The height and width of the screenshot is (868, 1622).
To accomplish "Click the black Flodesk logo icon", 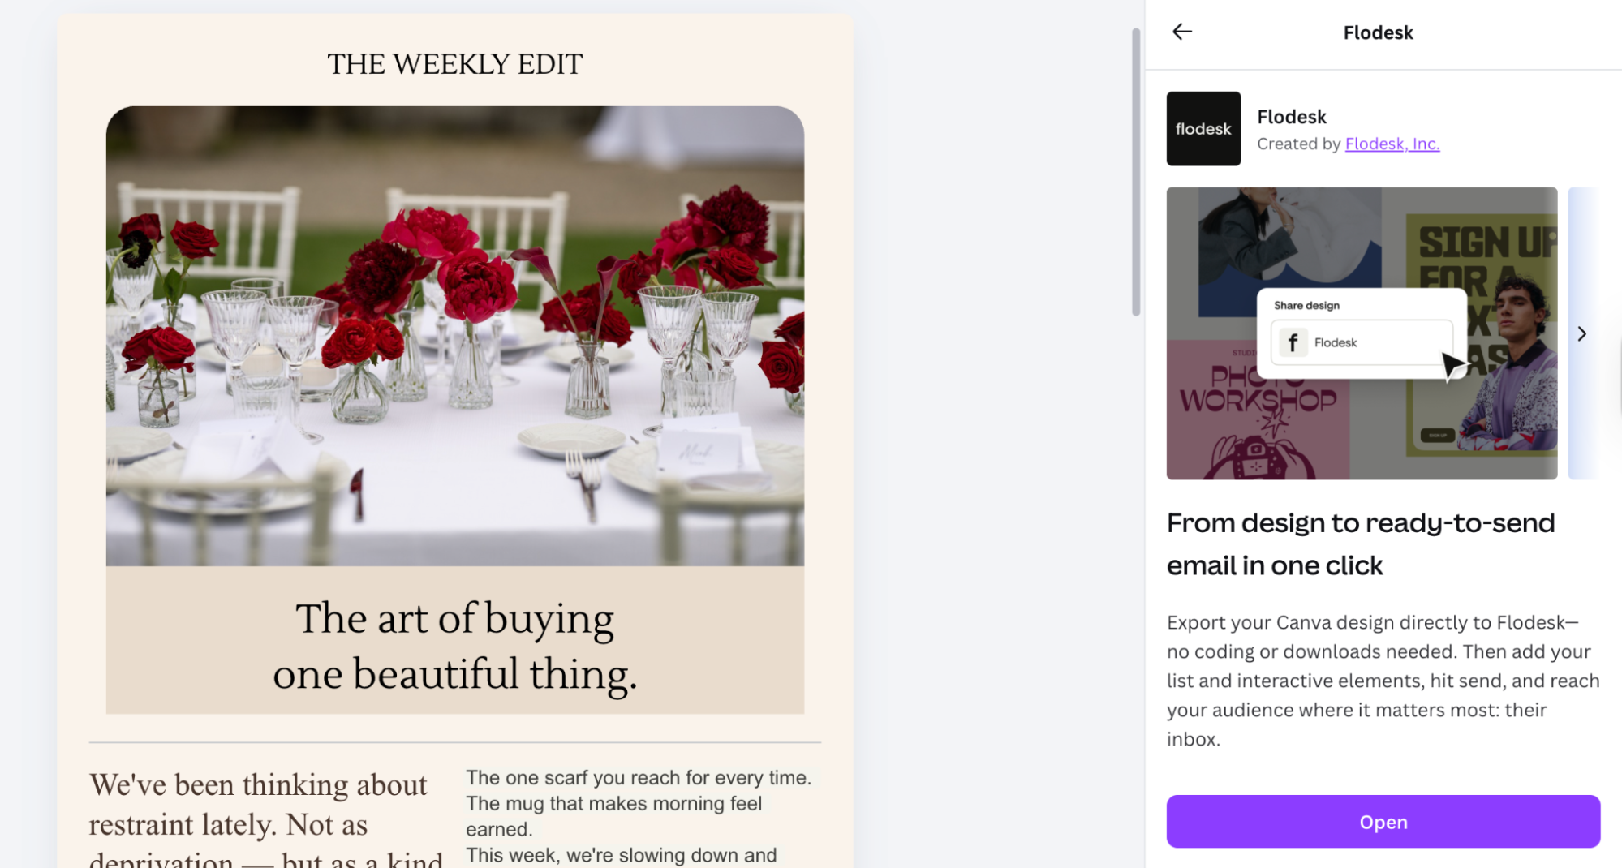I will (x=1203, y=129).
